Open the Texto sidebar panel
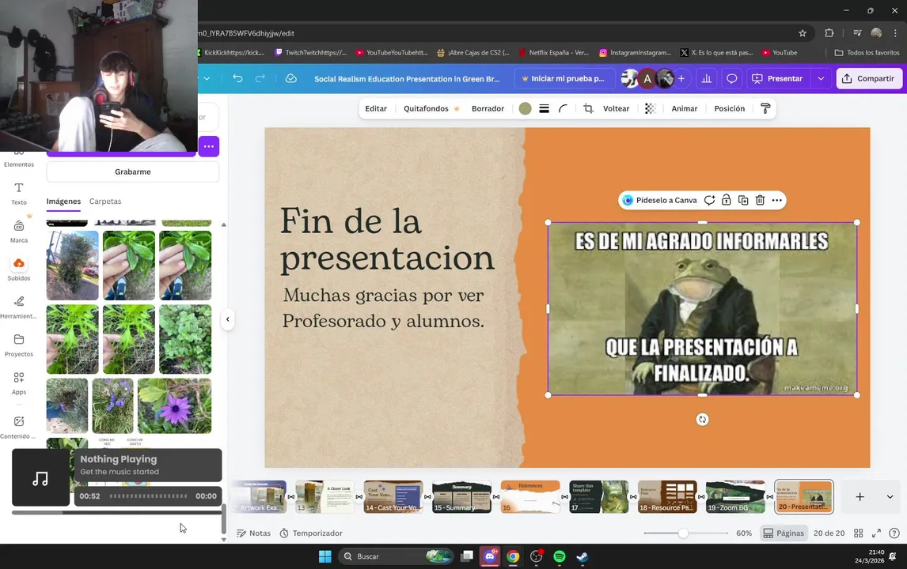This screenshot has height=569, width=907. pos(18,194)
